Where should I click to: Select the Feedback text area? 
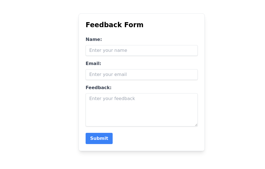141,110
